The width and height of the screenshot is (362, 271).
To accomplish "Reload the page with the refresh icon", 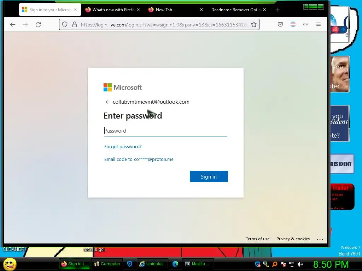I will pos(38,24).
